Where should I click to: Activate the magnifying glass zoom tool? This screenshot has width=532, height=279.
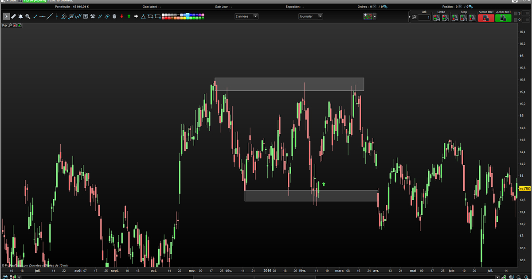pos(27,16)
